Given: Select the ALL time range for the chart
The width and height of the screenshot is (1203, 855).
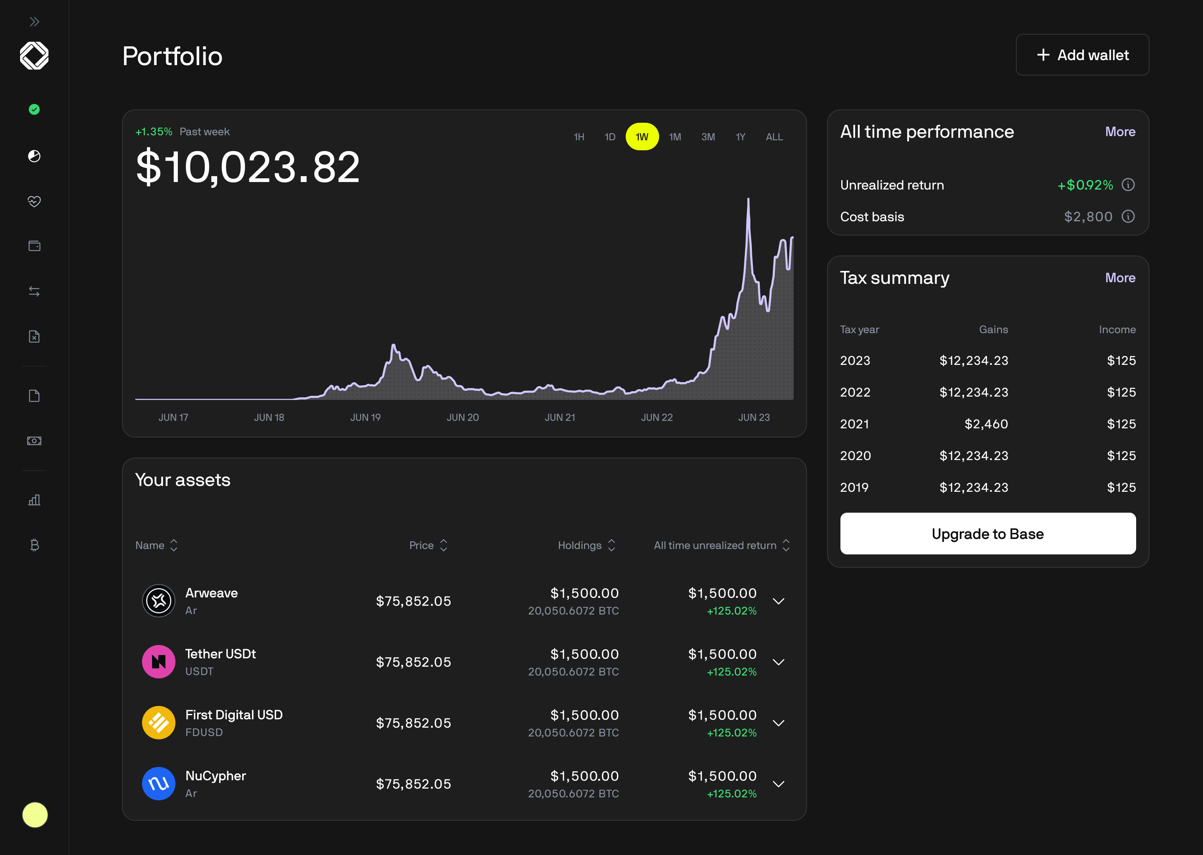Looking at the screenshot, I should [x=774, y=137].
